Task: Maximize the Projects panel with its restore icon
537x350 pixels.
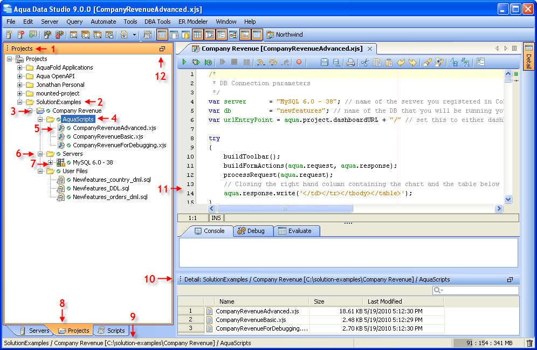Action: 162,49
